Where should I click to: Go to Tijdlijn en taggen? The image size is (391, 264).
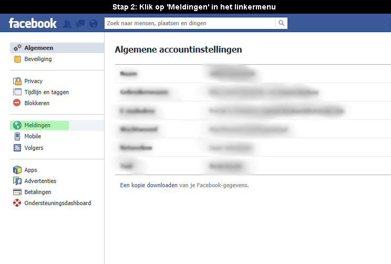[x=46, y=92]
